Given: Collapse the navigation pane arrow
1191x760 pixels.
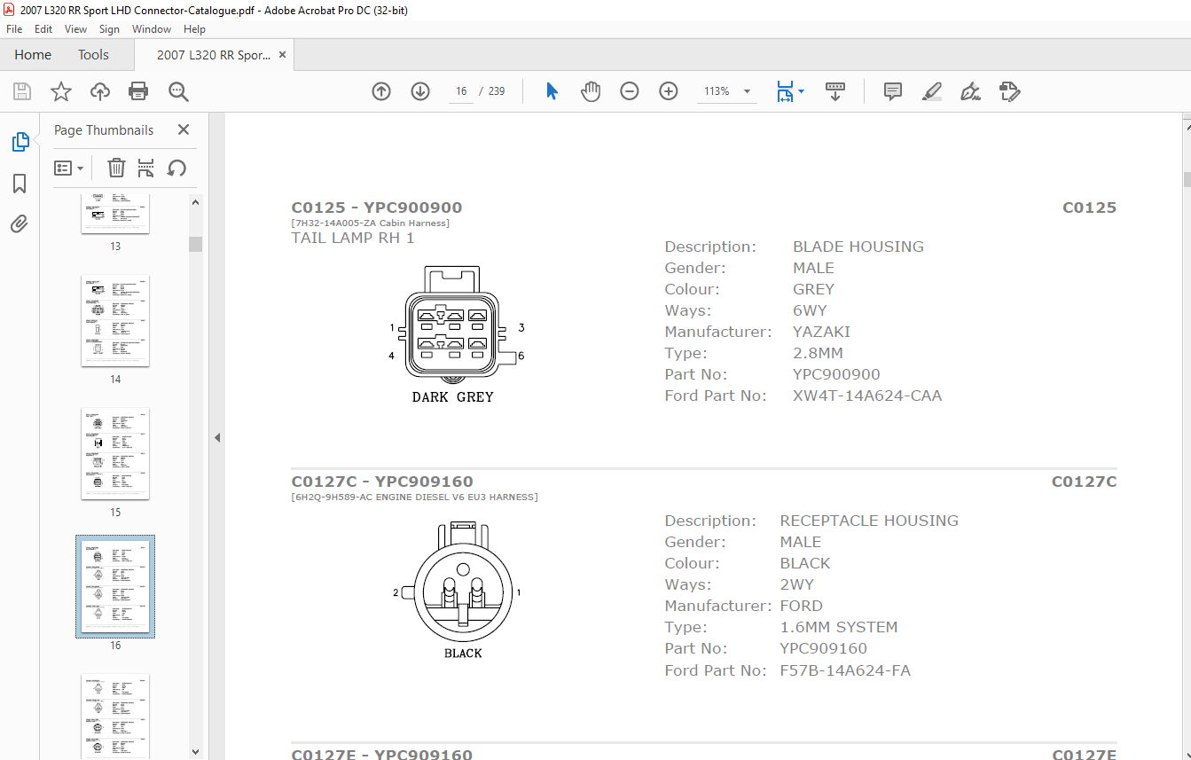Looking at the screenshot, I should point(217,437).
